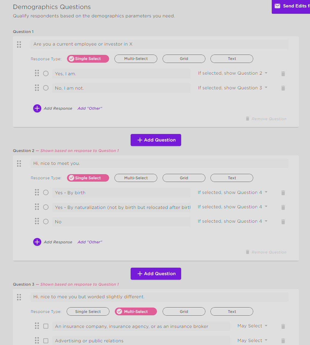Check the "An insurance company" checkbox
310x345 pixels.
tap(46, 326)
